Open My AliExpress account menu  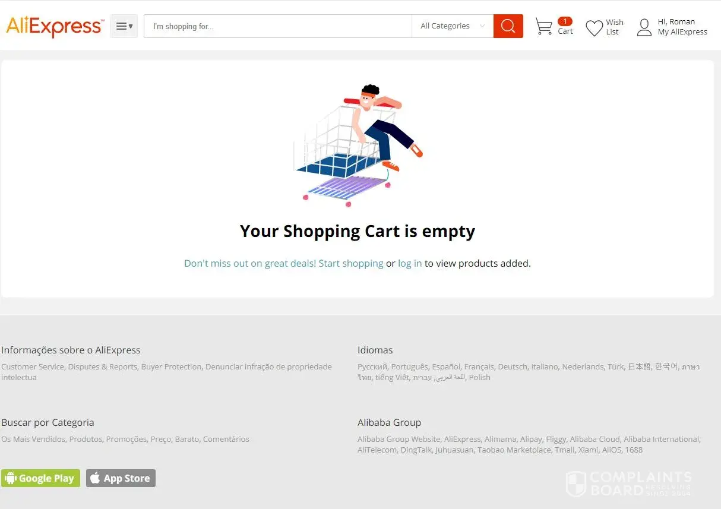pyautogui.click(x=682, y=32)
